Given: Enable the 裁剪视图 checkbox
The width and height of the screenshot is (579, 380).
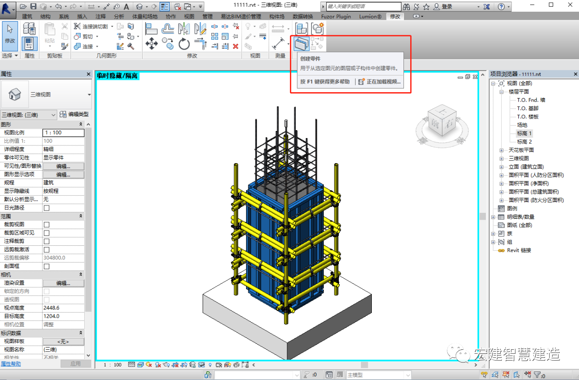Looking at the screenshot, I should tap(46, 225).
